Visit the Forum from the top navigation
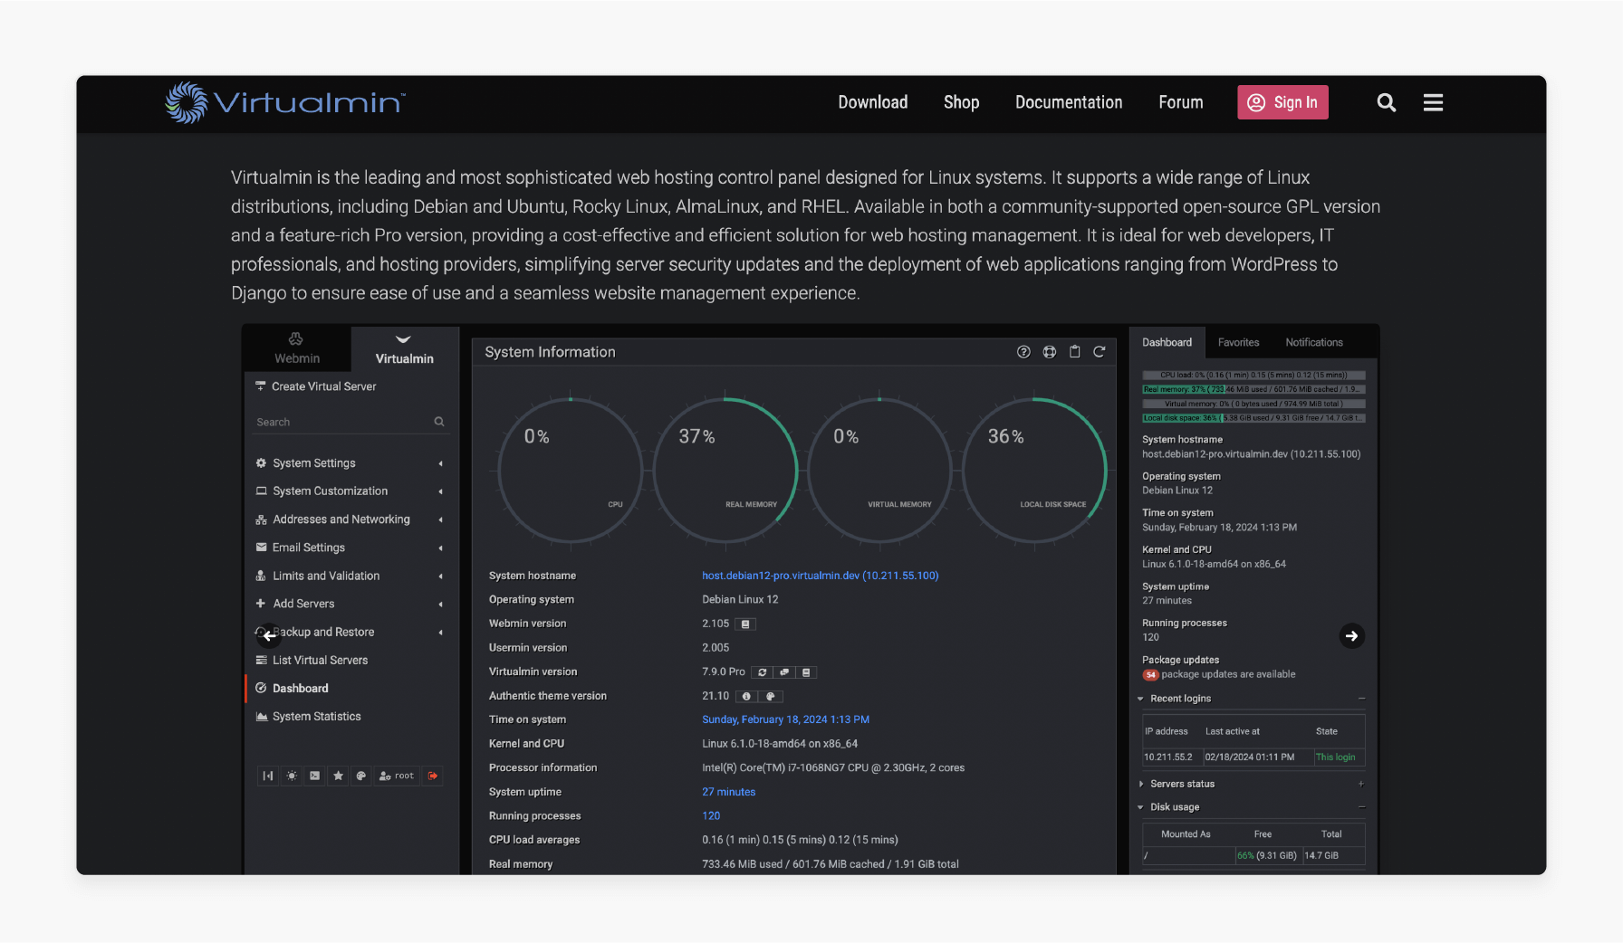Viewport: 1623px width, 943px height. coord(1180,102)
